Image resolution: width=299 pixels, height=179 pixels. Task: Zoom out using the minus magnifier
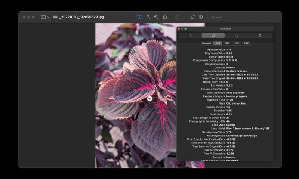point(148,17)
